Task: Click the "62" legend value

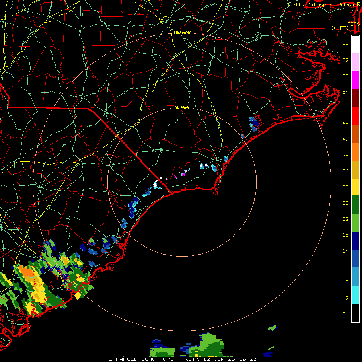Action: (x=346, y=60)
